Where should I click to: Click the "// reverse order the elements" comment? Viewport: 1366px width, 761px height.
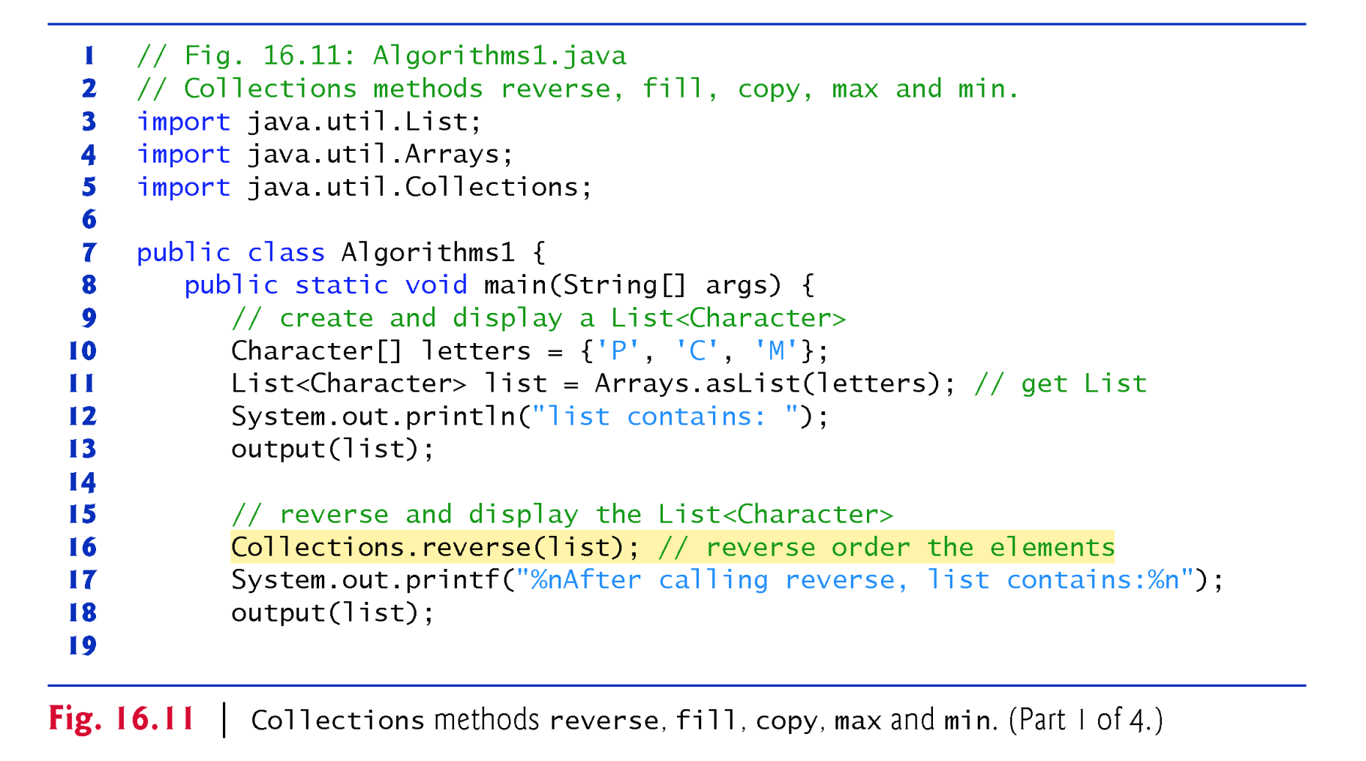[886, 547]
